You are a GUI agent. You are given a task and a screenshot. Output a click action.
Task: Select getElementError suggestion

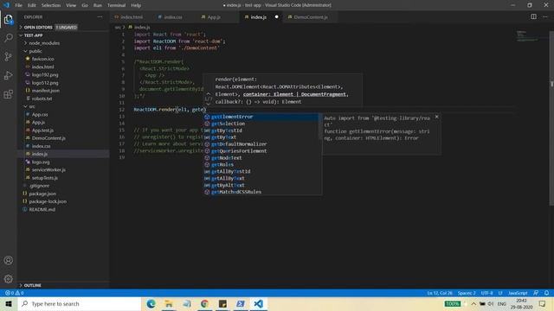pyautogui.click(x=261, y=117)
